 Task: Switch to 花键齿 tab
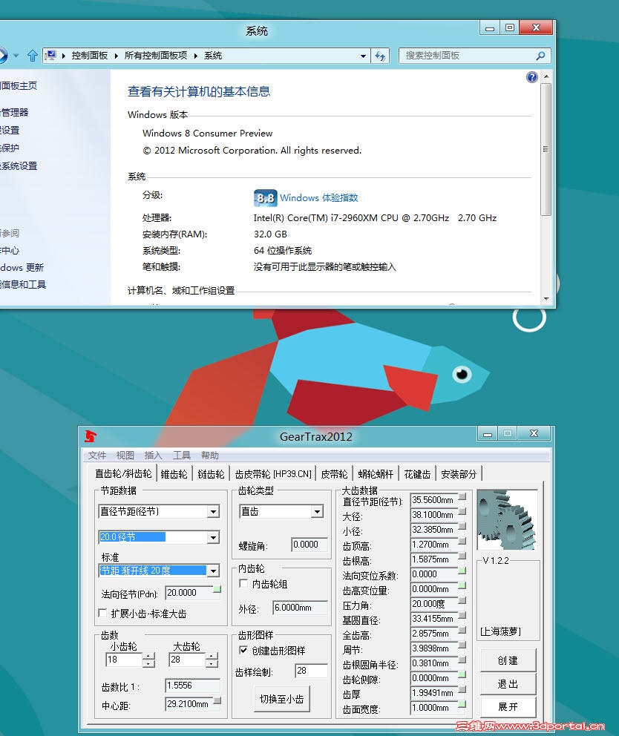pos(417,474)
